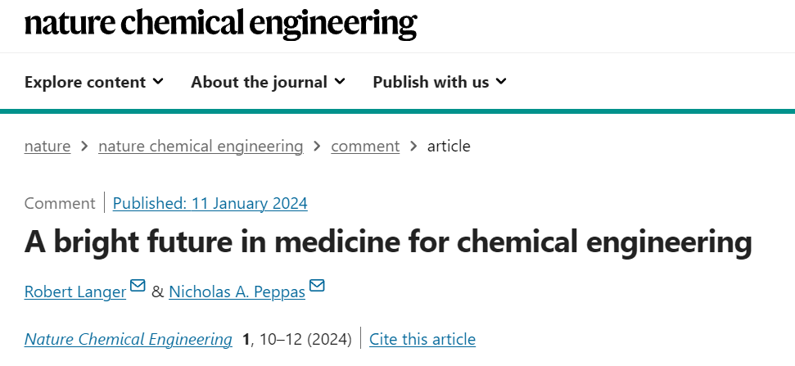Expand the Publish with us dropdown
Viewport: 795px width, 366px height.
tap(440, 82)
